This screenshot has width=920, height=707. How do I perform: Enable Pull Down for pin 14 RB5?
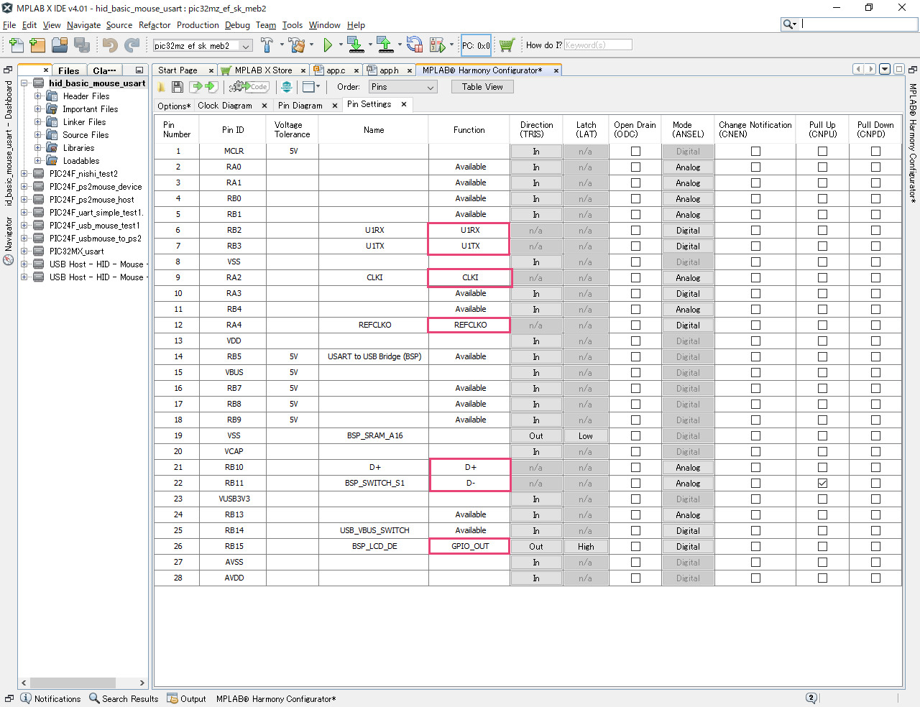pyautogui.click(x=875, y=357)
